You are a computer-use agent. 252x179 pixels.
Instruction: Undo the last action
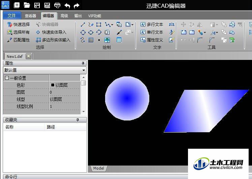tap(67, 6)
